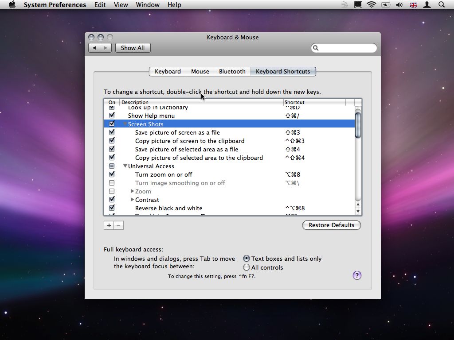Viewport: 454px width, 340px height.
Task: Open the UK flag input menu
Action: tap(414, 4)
